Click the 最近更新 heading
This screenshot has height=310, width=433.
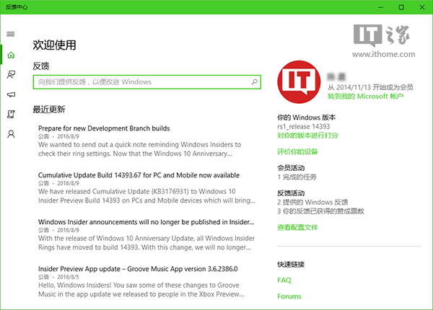pyautogui.click(x=49, y=109)
